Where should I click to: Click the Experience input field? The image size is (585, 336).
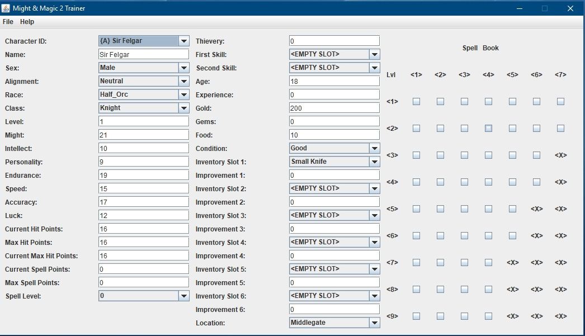tap(334, 94)
